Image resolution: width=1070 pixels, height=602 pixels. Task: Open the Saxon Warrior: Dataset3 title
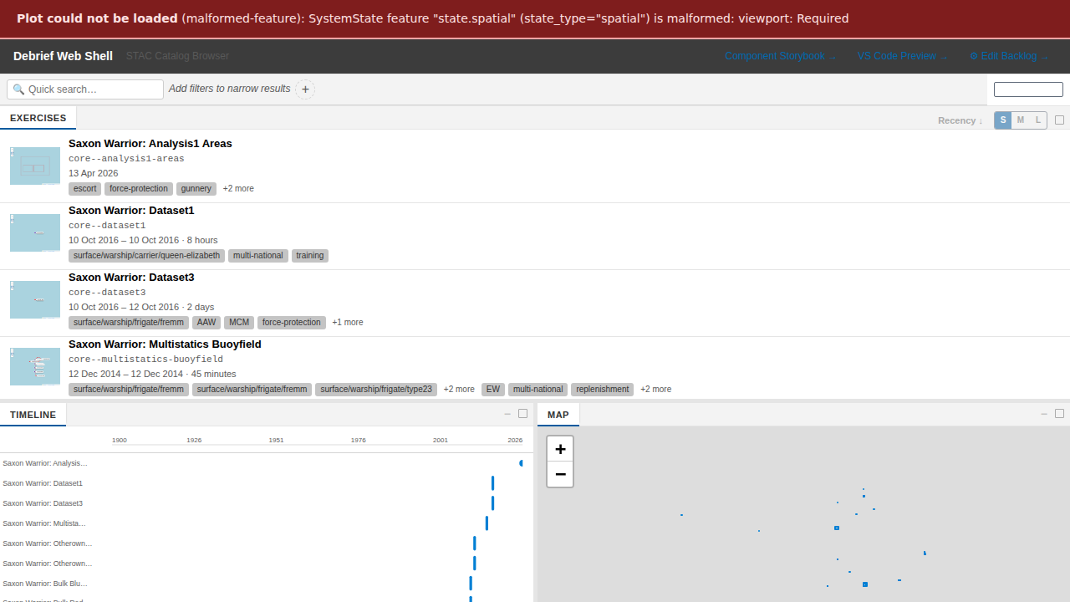(131, 278)
